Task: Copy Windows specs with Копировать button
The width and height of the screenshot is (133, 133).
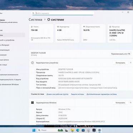Action: point(120,103)
